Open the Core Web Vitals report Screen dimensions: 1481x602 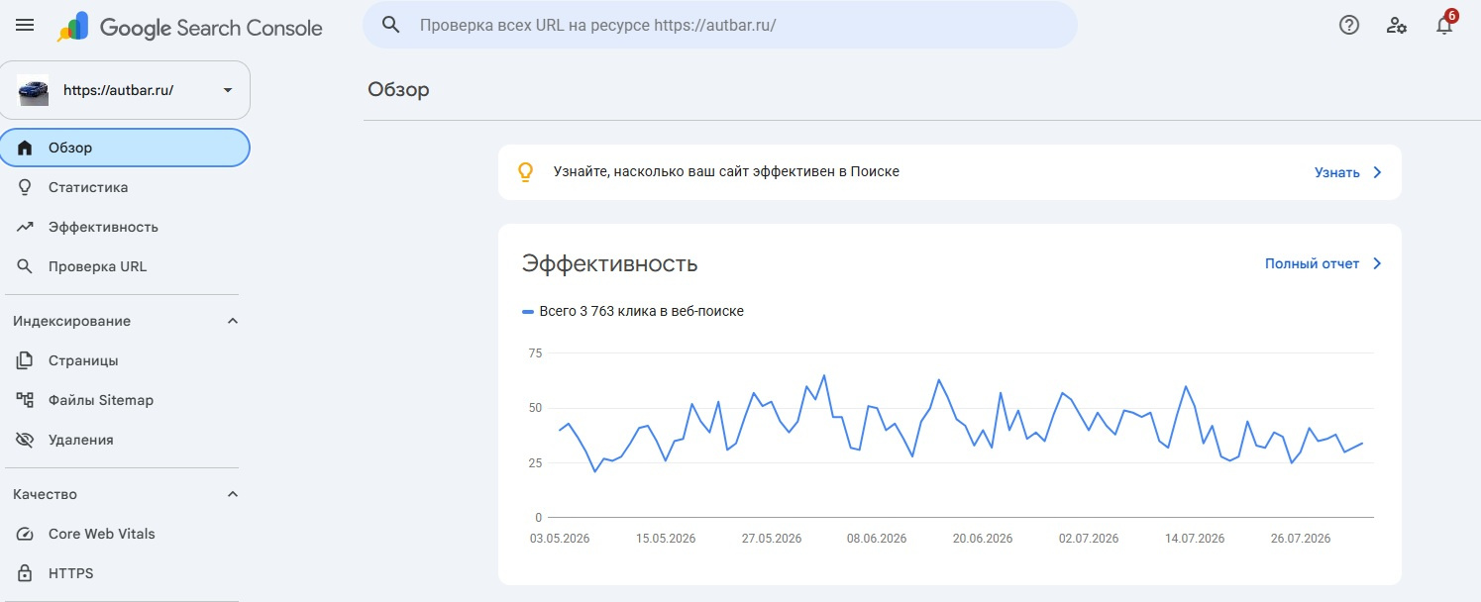pos(125,534)
